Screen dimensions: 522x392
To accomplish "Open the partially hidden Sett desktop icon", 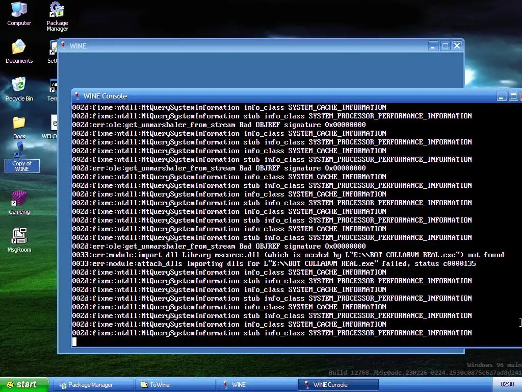I will pos(53,51).
